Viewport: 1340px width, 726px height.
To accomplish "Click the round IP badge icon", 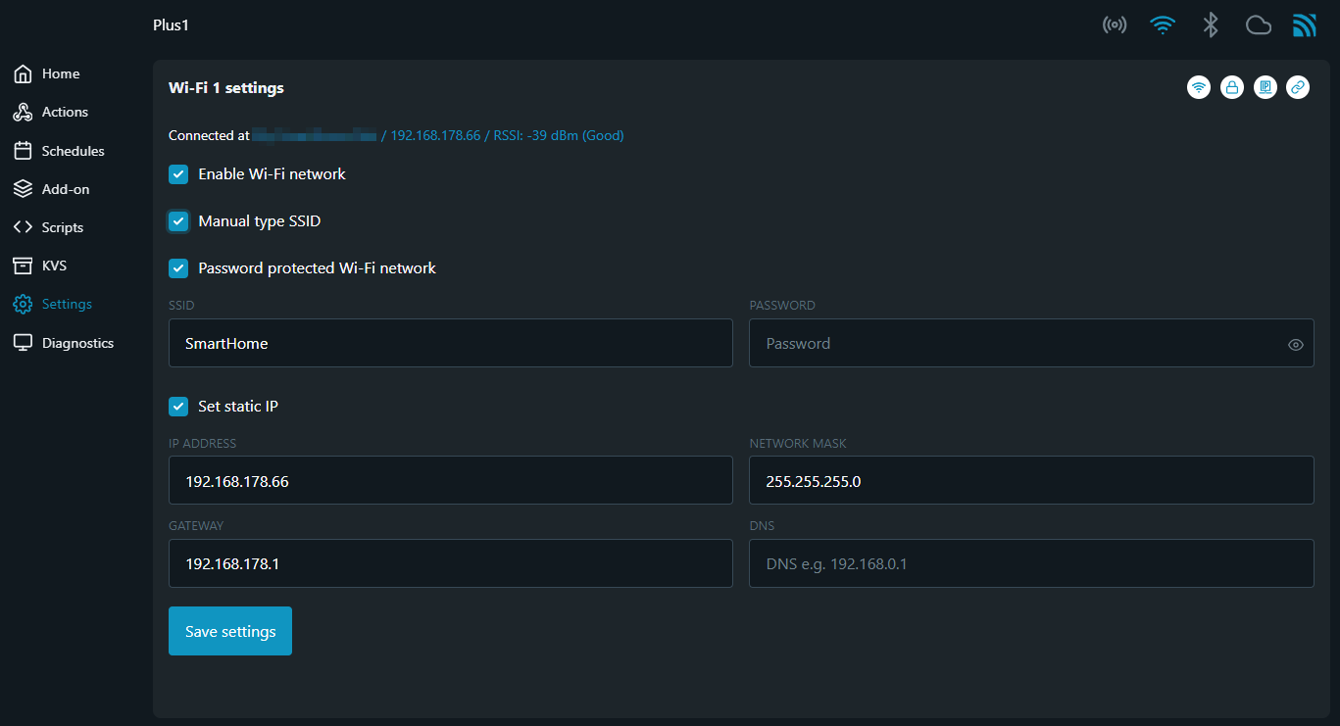I will click(x=1266, y=87).
